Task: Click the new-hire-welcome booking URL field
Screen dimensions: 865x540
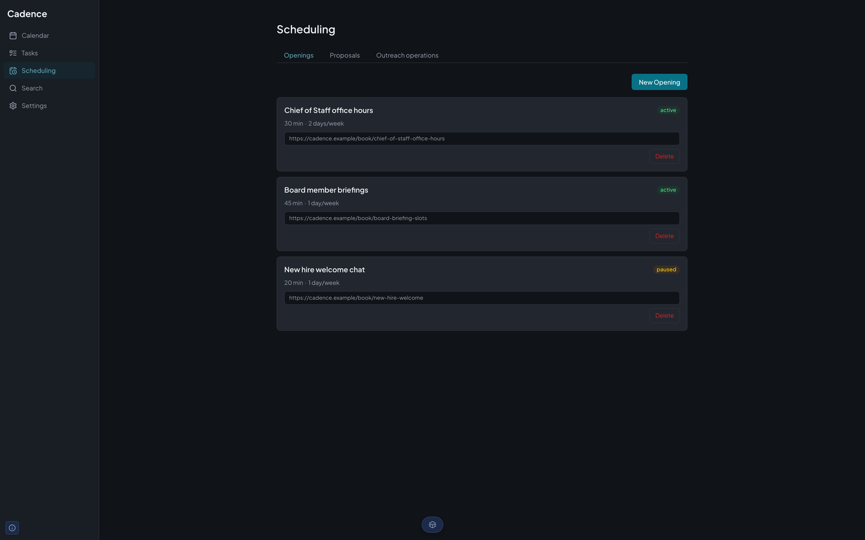Action: [x=482, y=298]
